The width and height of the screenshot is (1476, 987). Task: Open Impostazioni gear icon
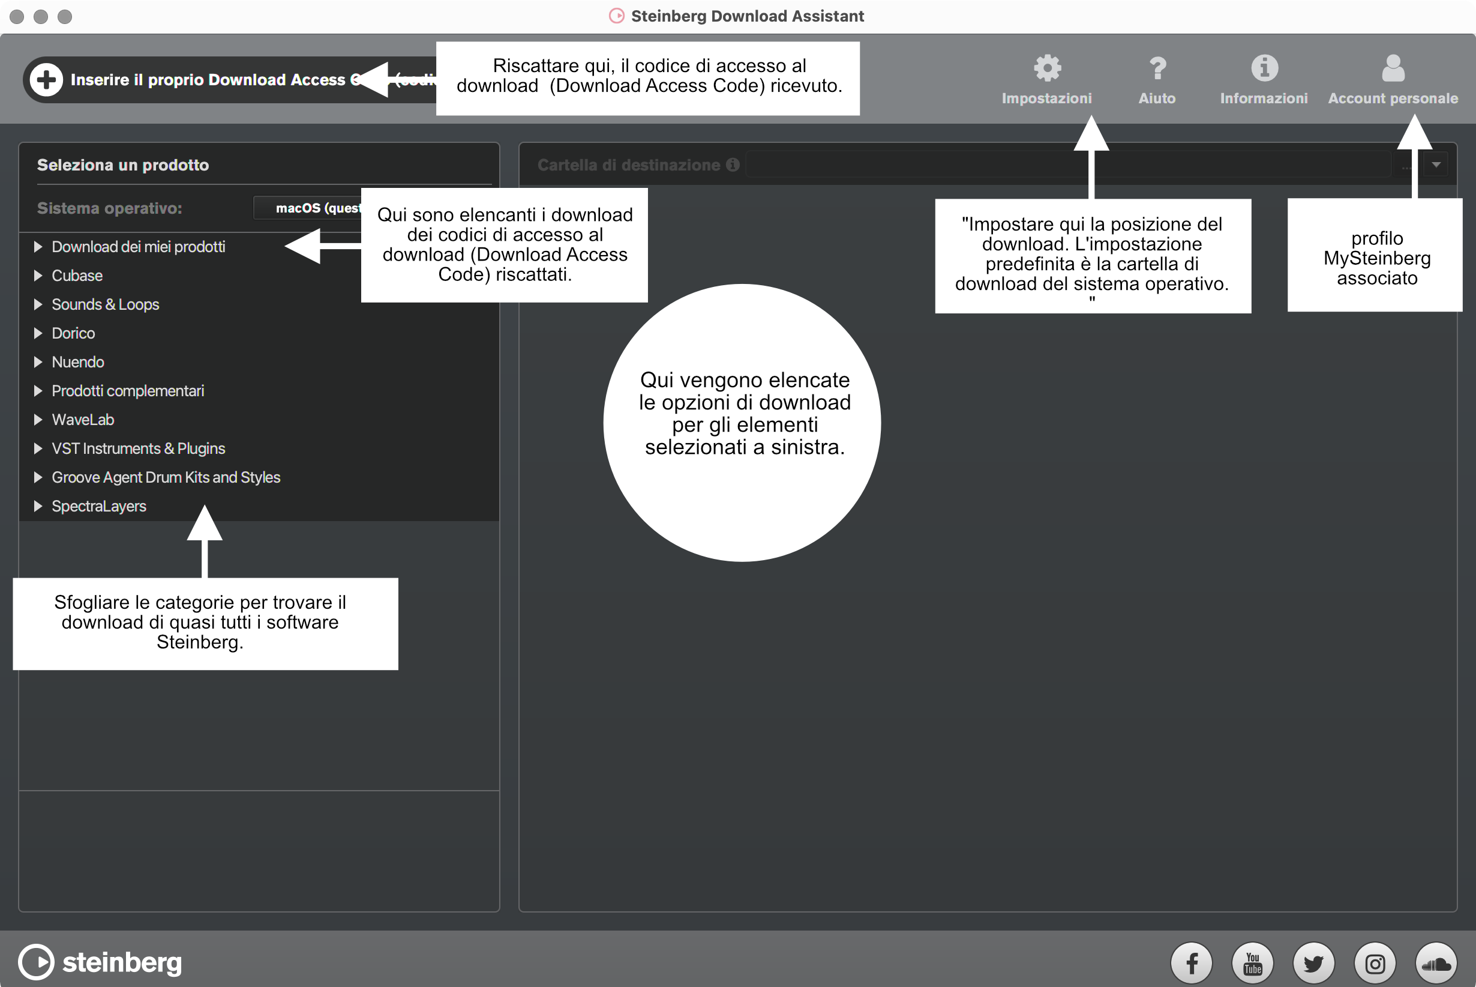[1047, 68]
